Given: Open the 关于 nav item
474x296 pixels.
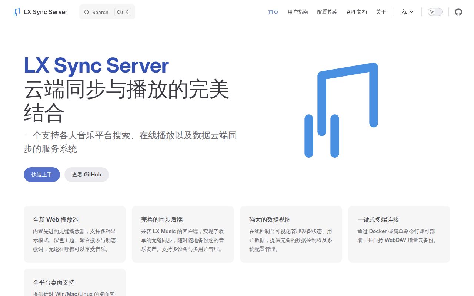Looking at the screenshot, I should coord(381,12).
